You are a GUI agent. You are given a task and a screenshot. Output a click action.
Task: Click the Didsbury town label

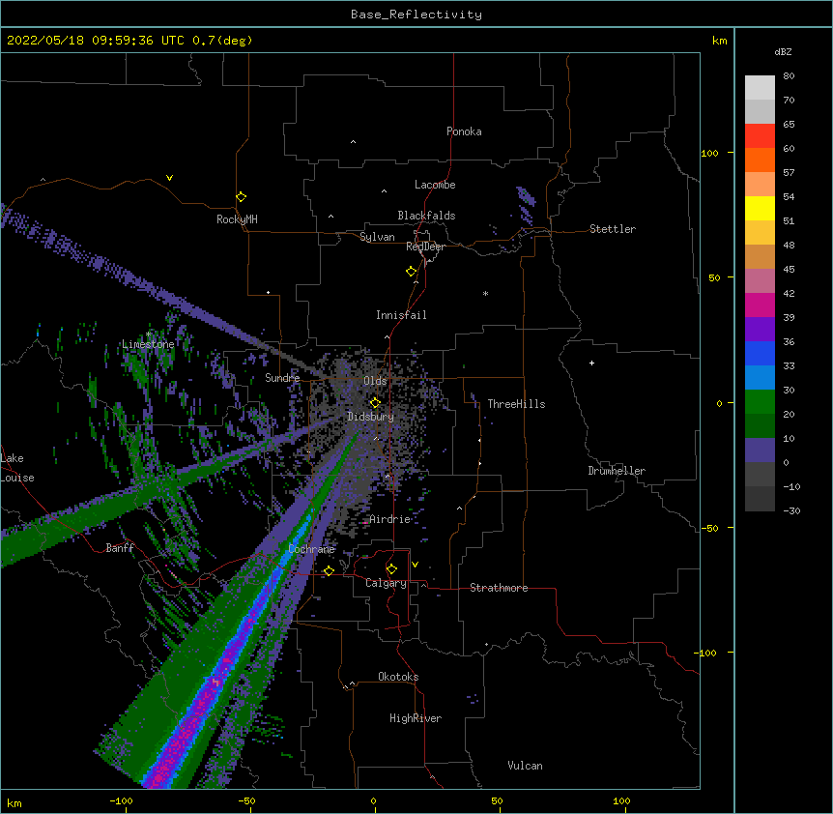pyautogui.click(x=371, y=417)
